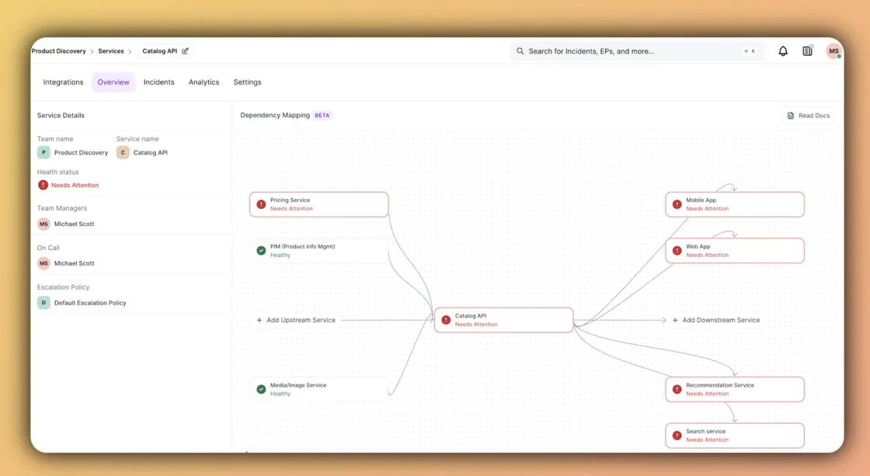The width and height of the screenshot is (870, 476).
Task: Click the green check icon on PIM node
Action: pos(261,251)
